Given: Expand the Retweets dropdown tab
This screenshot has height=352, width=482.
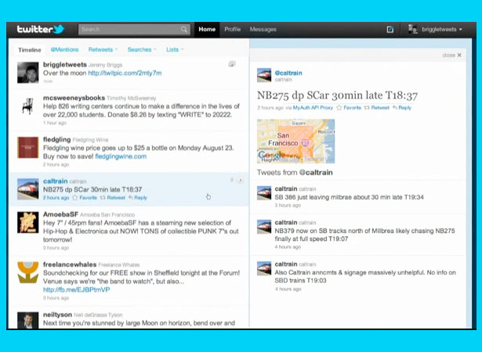Looking at the screenshot, I should click(x=103, y=49).
